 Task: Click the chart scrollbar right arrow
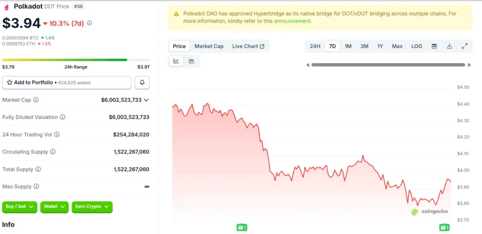(469, 65)
